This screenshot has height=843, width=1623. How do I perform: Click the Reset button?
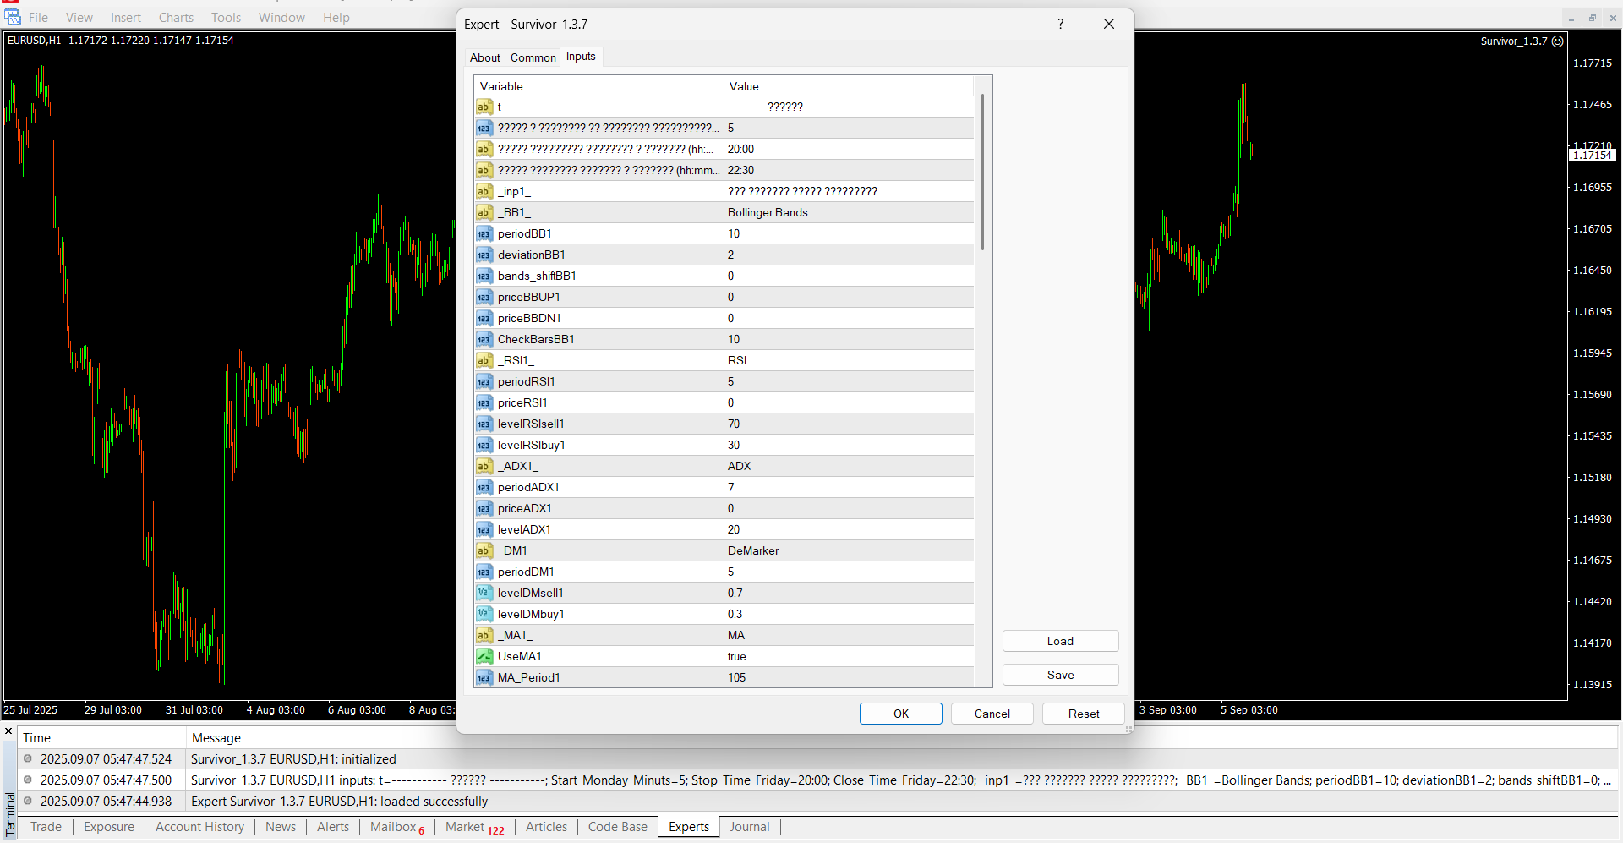(x=1083, y=714)
